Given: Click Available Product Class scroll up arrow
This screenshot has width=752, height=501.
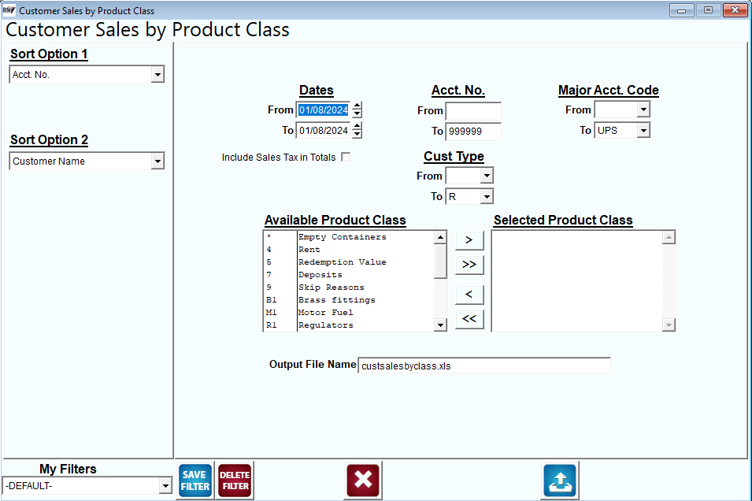Looking at the screenshot, I should 440,237.
